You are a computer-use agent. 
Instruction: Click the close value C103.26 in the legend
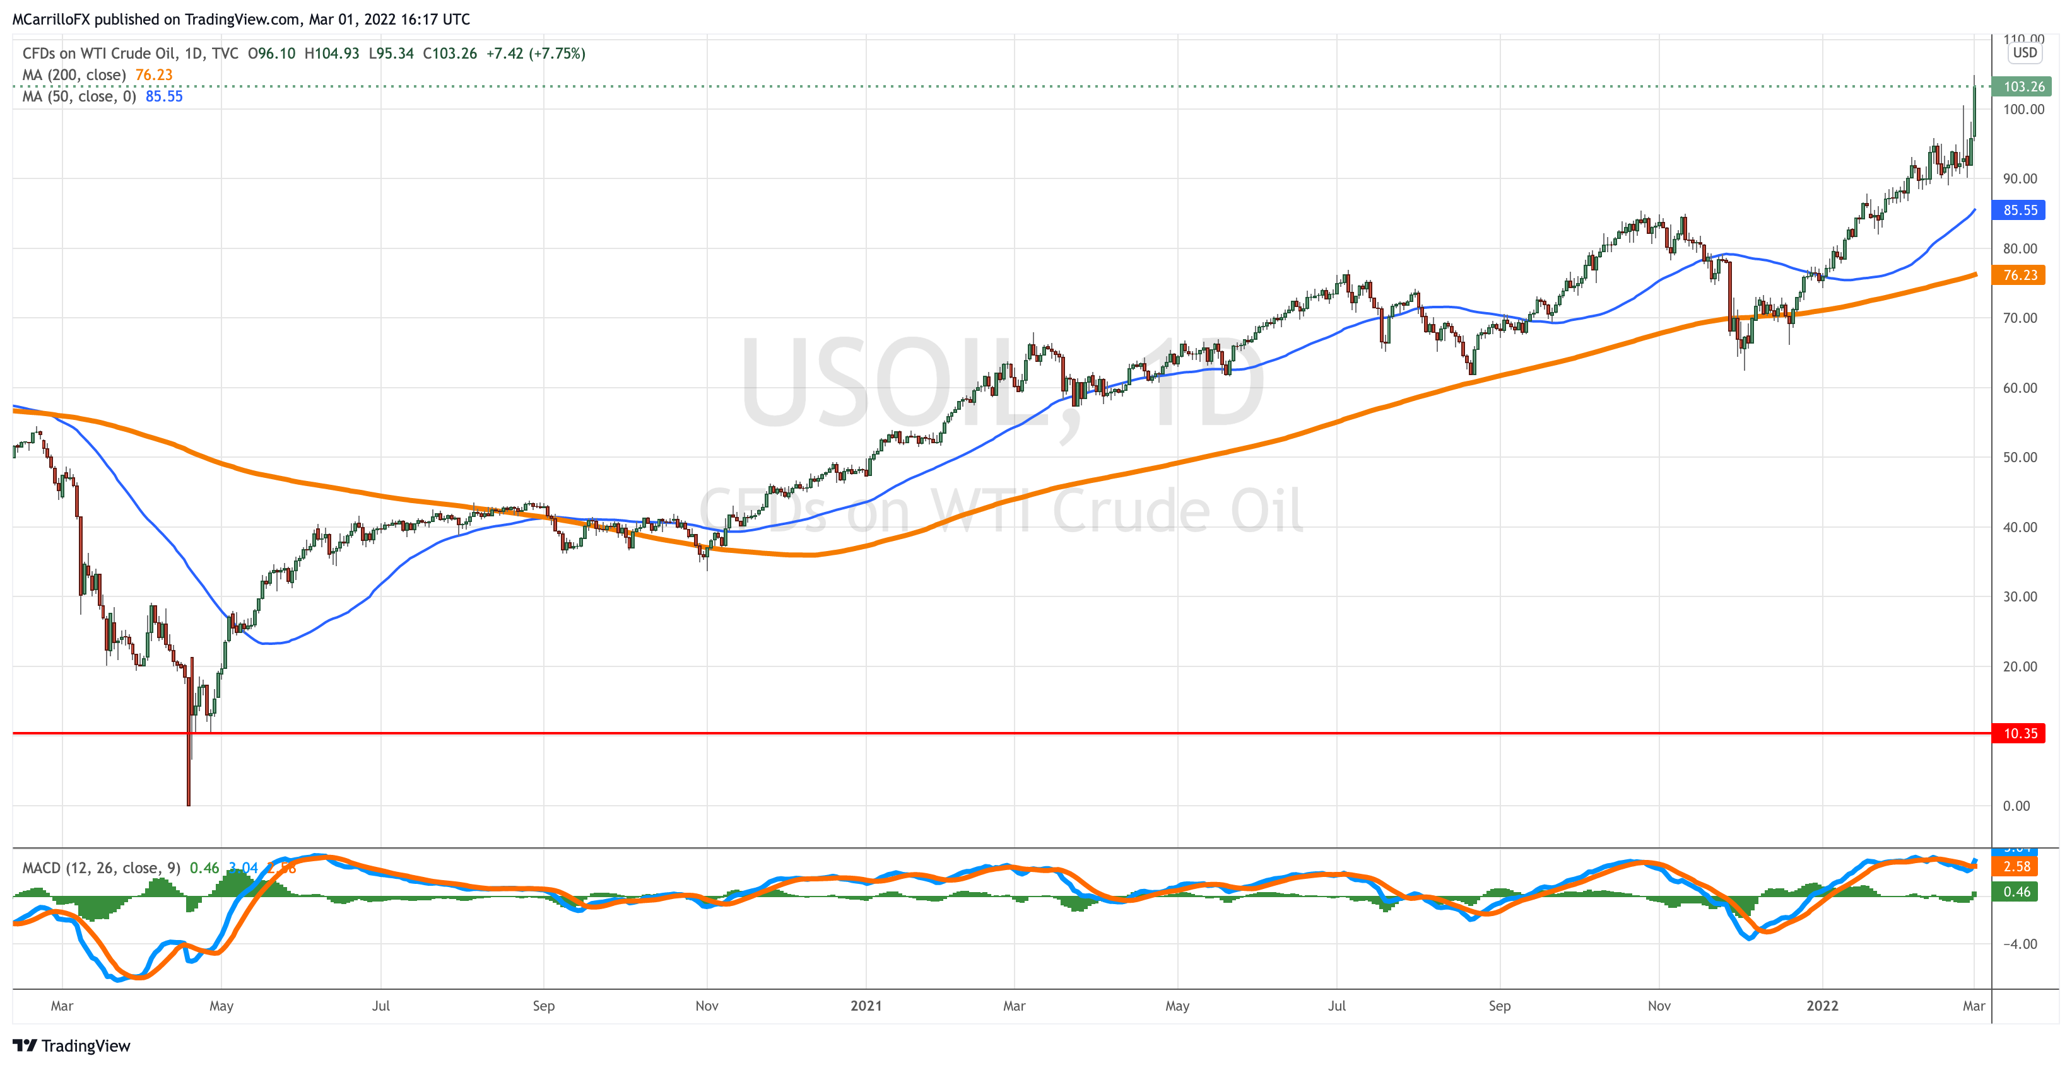(x=450, y=54)
